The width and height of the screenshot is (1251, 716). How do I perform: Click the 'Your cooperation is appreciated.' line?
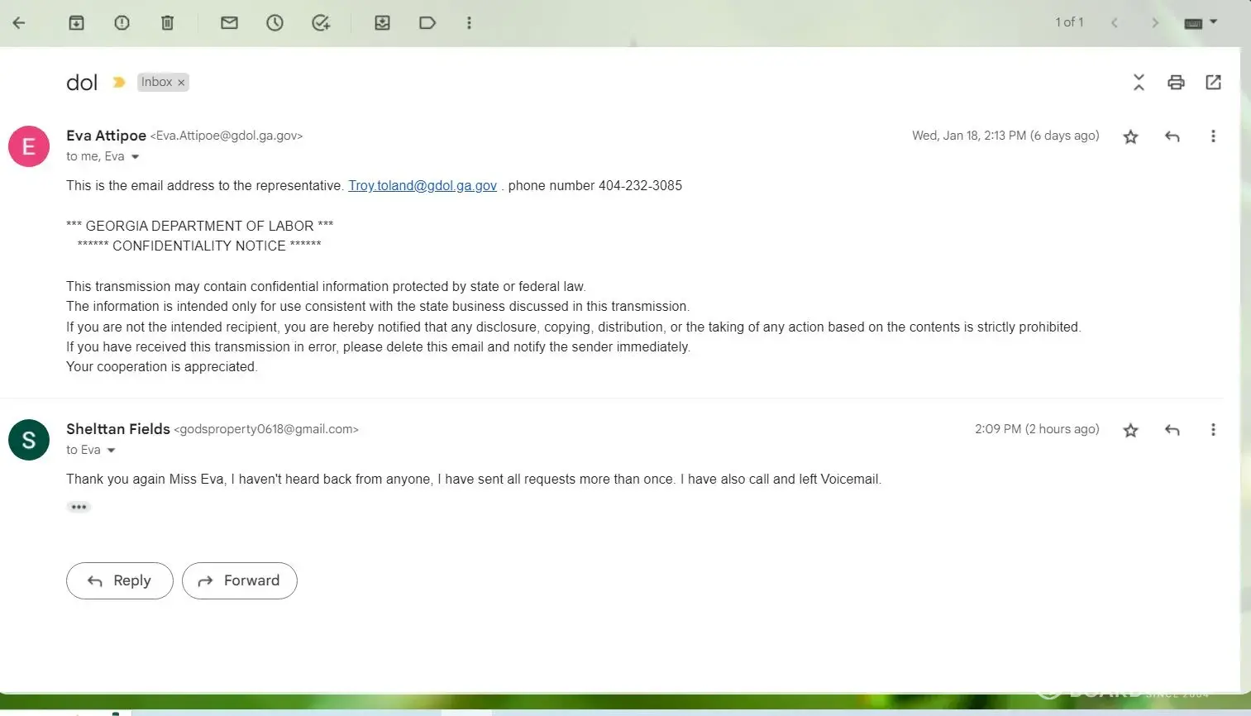(x=161, y=366)
